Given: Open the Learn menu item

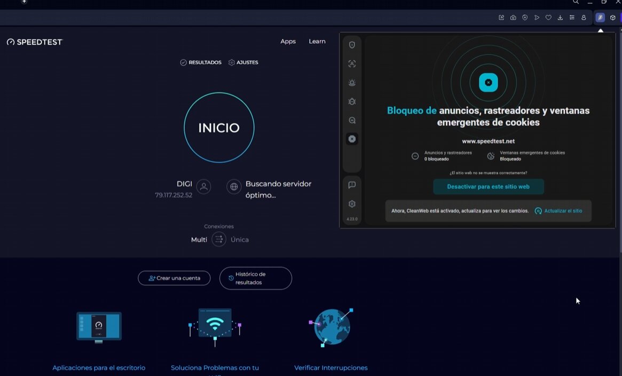Looking at the screenshot, I should tap(317, 42).
